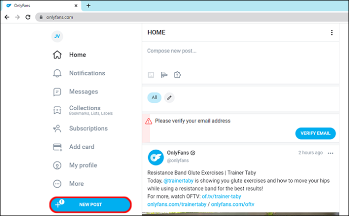The width and height of the screenshot is (349, 216).
Task: Select the OnlyFans browser tab
Action: [x=41, y=6]
